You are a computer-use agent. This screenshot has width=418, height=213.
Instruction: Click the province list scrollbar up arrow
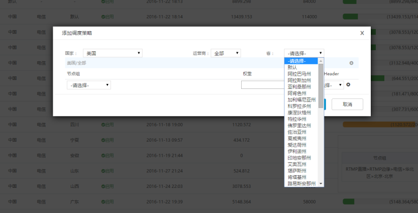(x=321, y=61)
